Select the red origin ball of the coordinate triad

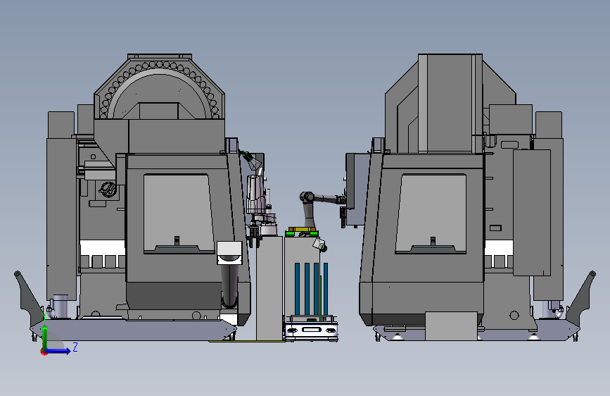[44, 352]
